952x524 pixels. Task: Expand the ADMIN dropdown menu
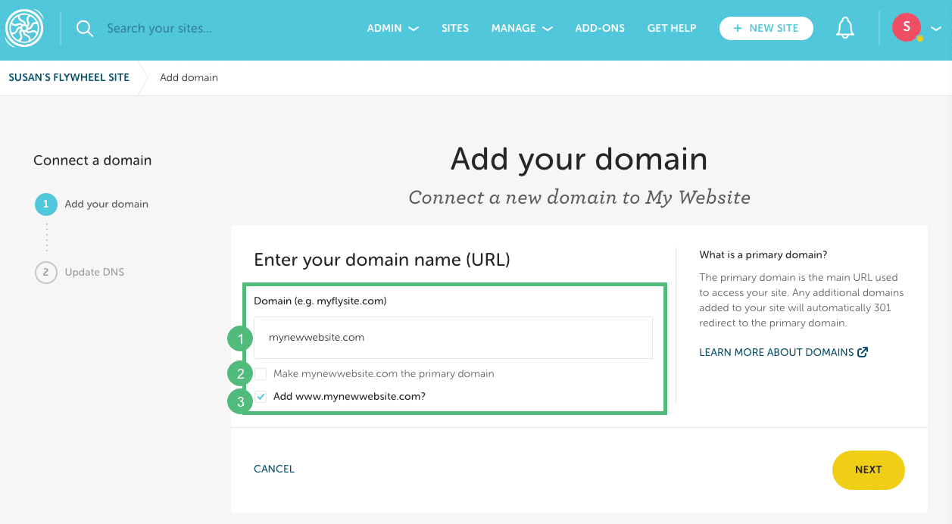392,28
